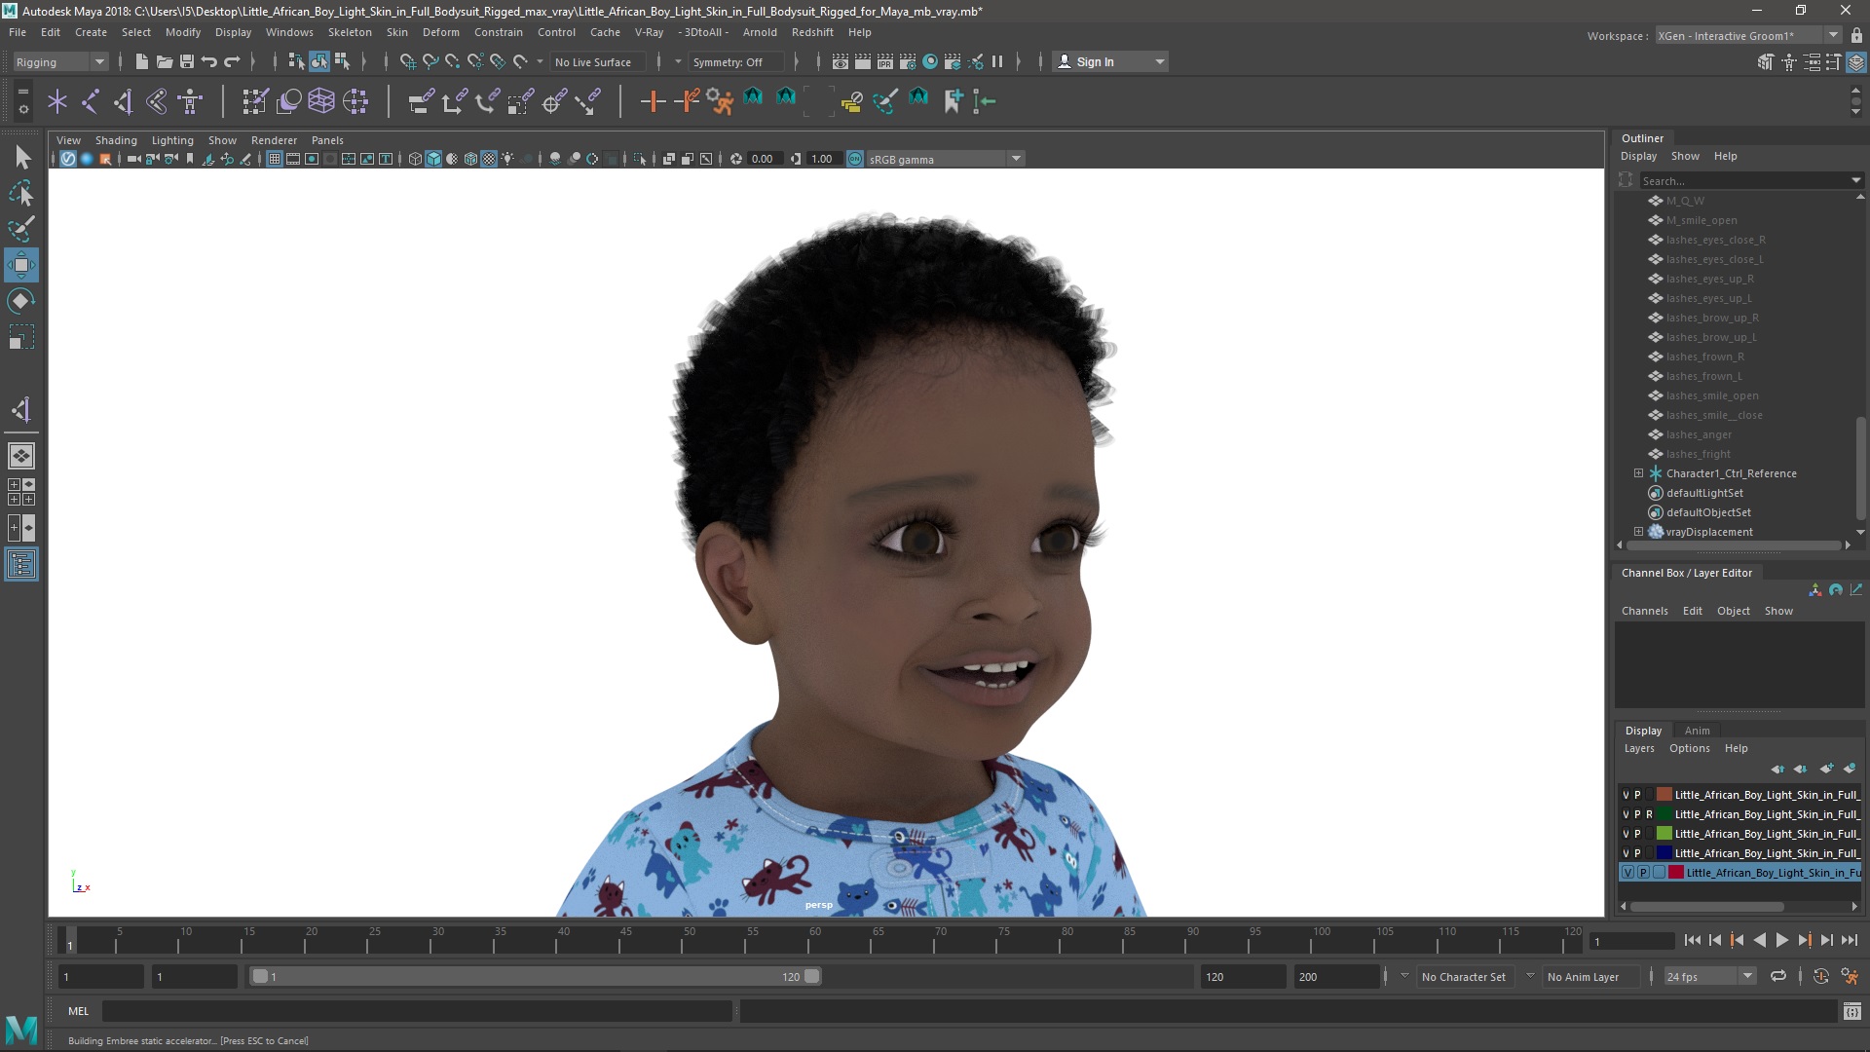This screenshot has width=1870, height=1052.
Task: Open the V-Ray menu
Action: click(649, 32)
